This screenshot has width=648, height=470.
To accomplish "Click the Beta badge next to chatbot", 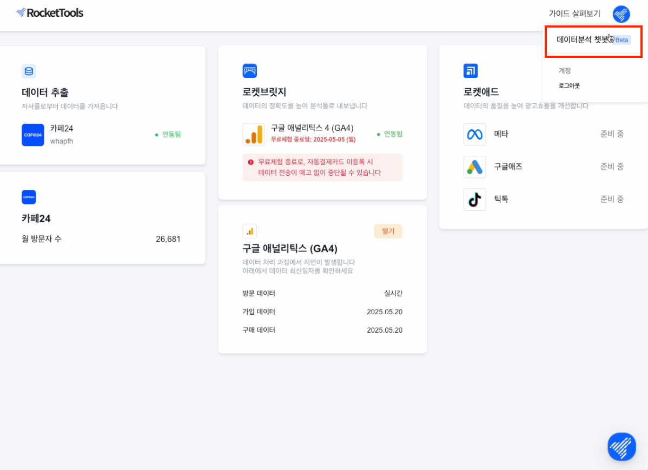I will (x=621, y=40).
